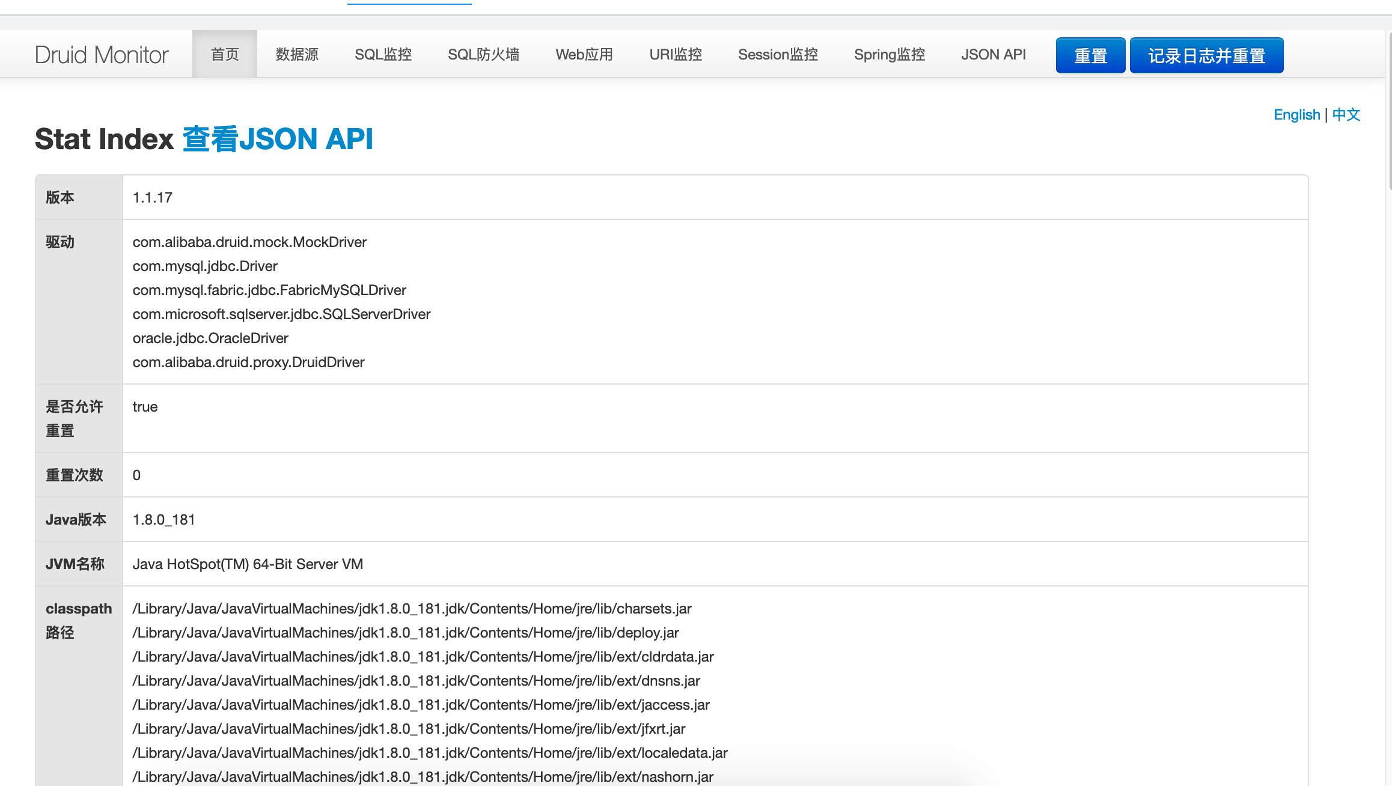
Task: Select Java version 1.8.0_181
Action: coord(163,520)
